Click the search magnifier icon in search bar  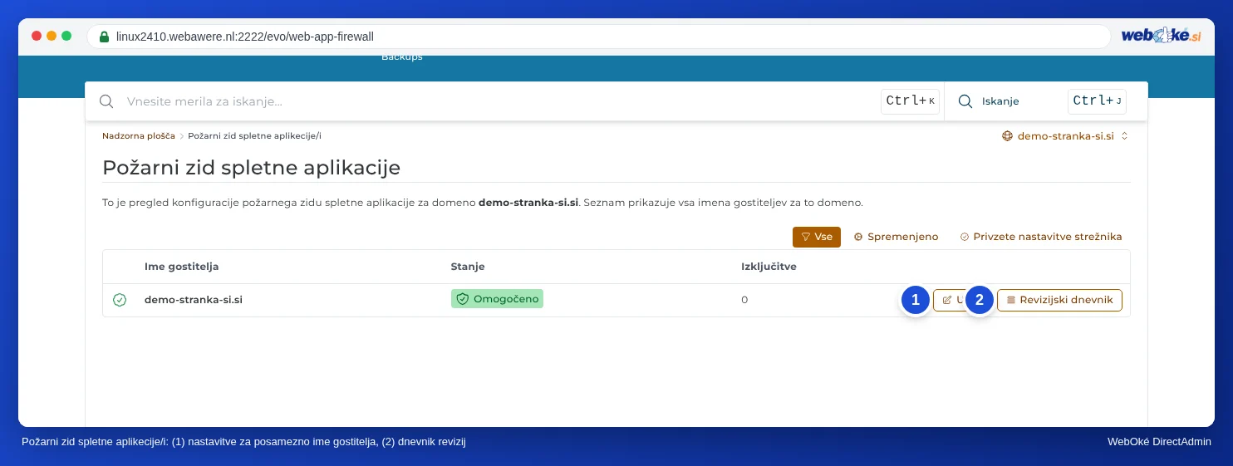[x=106, y=101]
